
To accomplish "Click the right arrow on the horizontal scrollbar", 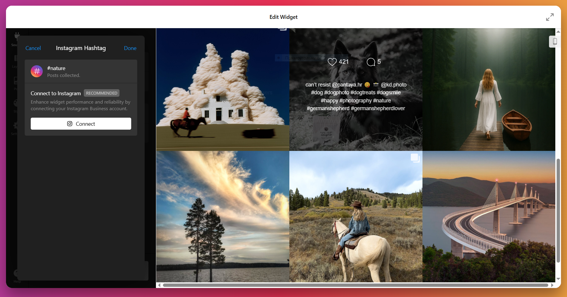I will pos(552,285).
